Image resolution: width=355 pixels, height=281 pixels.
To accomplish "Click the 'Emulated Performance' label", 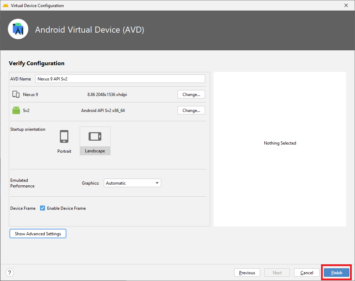I will point(22,183).
